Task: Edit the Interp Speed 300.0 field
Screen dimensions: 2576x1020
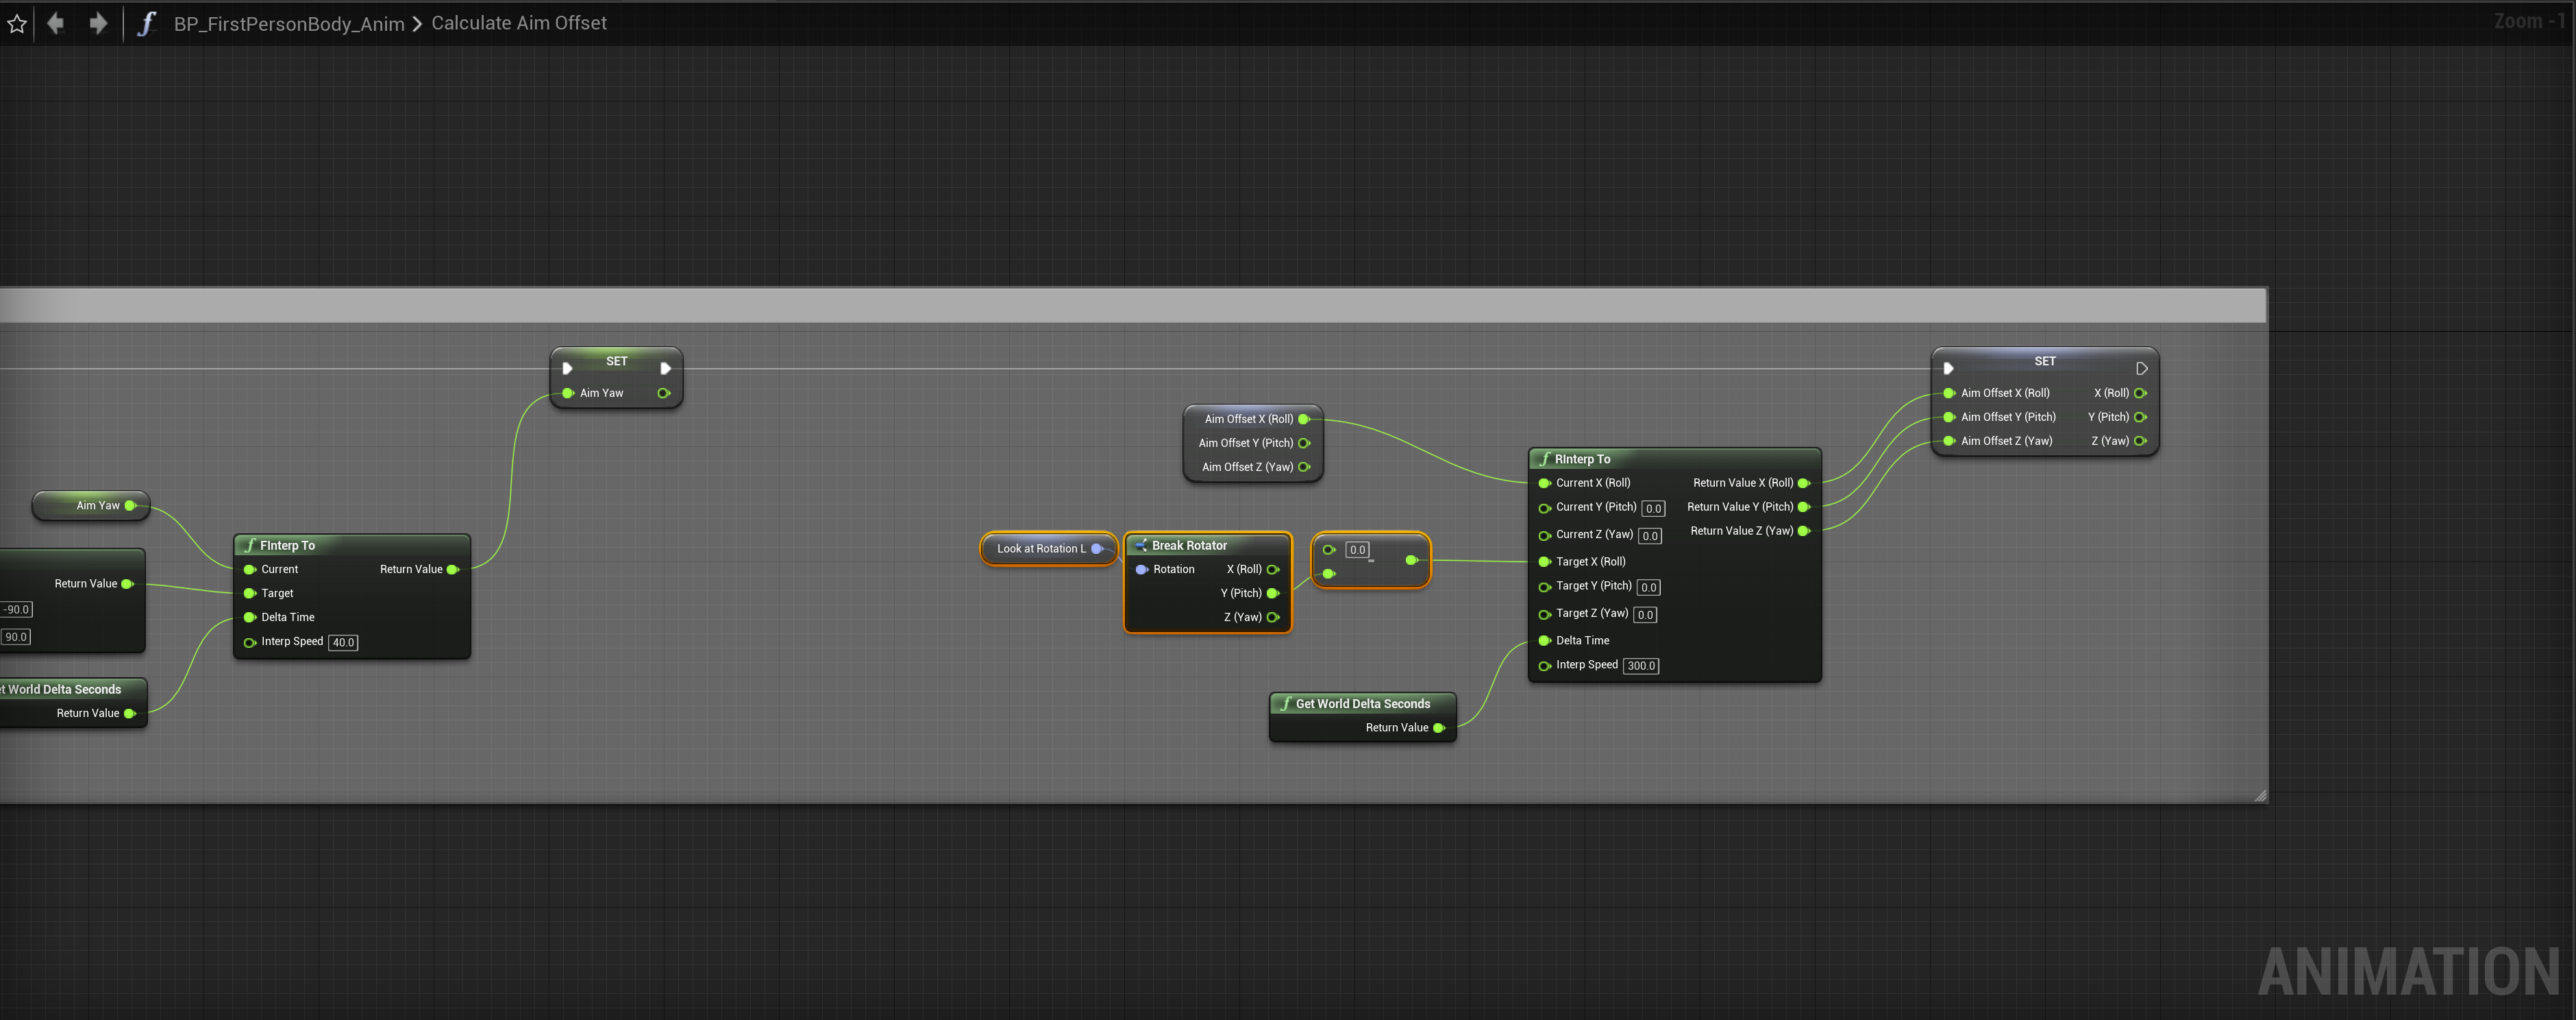Action: 1640,666
